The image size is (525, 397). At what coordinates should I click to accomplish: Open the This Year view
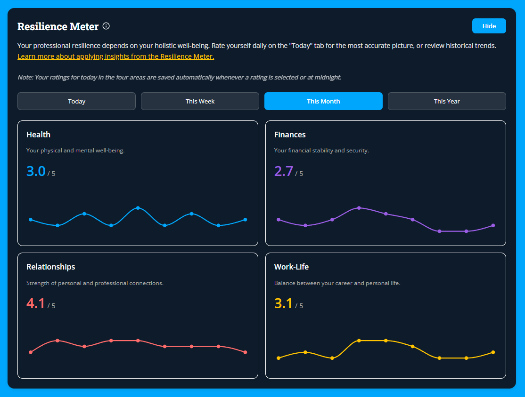(446, 101)
